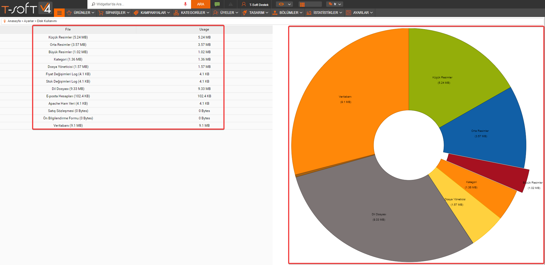Screen dimensions: 545x265
Task: Expand the KAMPANYALAR menu chevron
Action: click(169, 13)
